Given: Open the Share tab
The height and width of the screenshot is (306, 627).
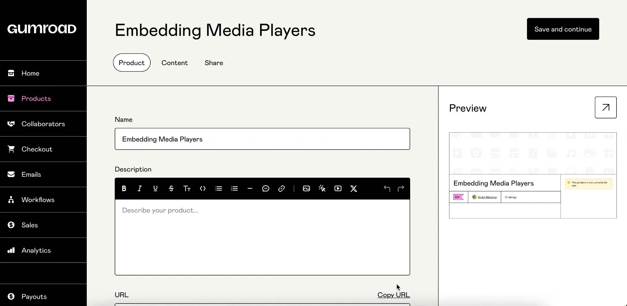Looking at the screenshot, I should pos(214,63).
